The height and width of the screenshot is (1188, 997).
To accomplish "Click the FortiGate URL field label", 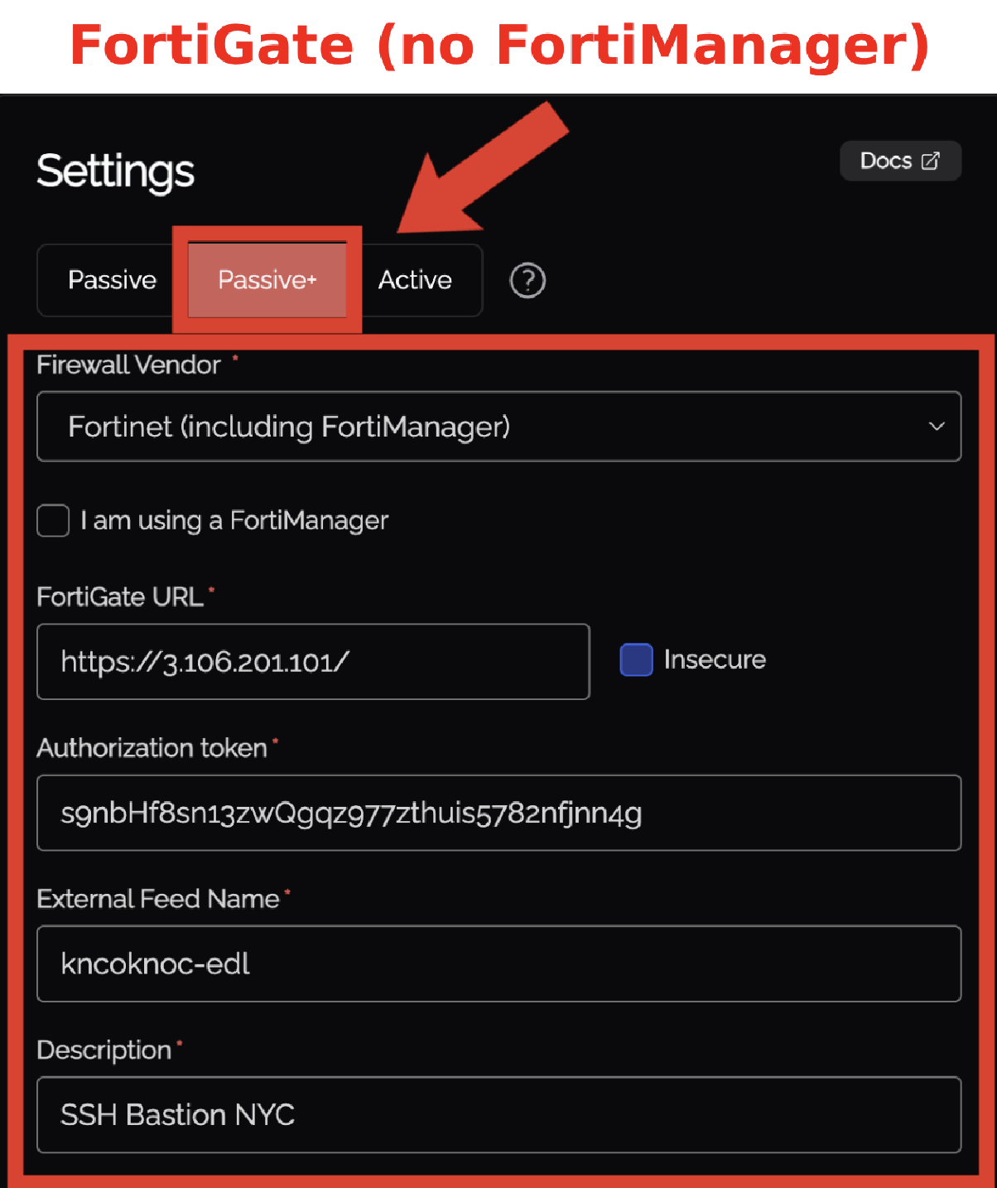I will [120, 597].
